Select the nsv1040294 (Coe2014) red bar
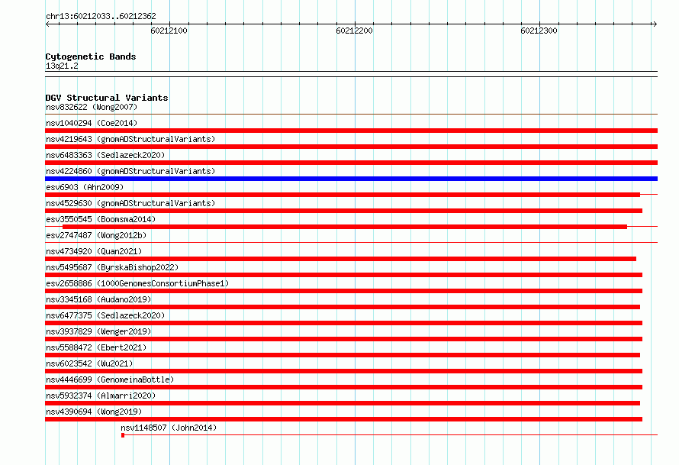This screenshot has height=465, width=679. [351, 131]
